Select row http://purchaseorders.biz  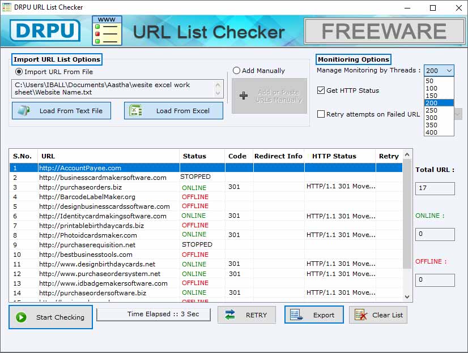(206, 187)
